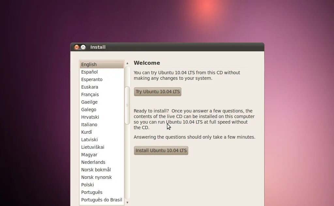
Task: Close the Install window
Action: coord(76,47)
